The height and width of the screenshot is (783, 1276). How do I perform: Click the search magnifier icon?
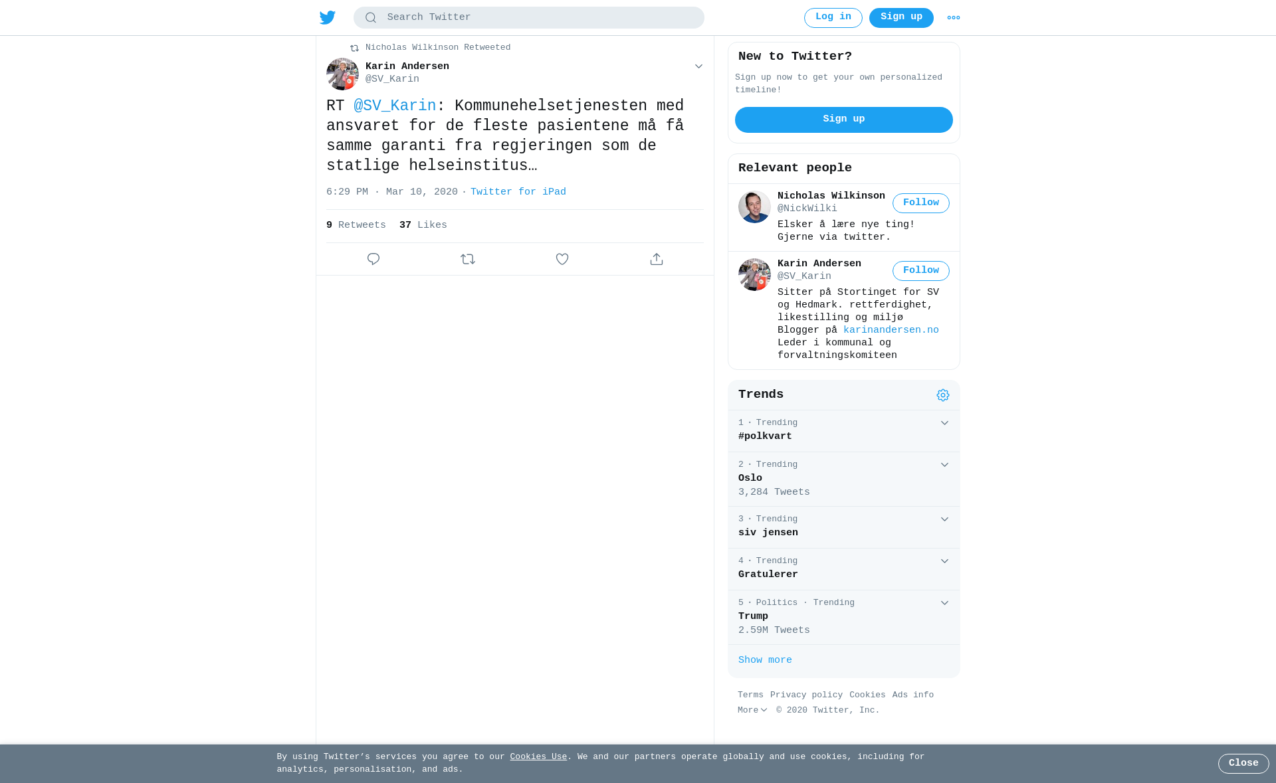pyautogui.click(x=371, y=18)
